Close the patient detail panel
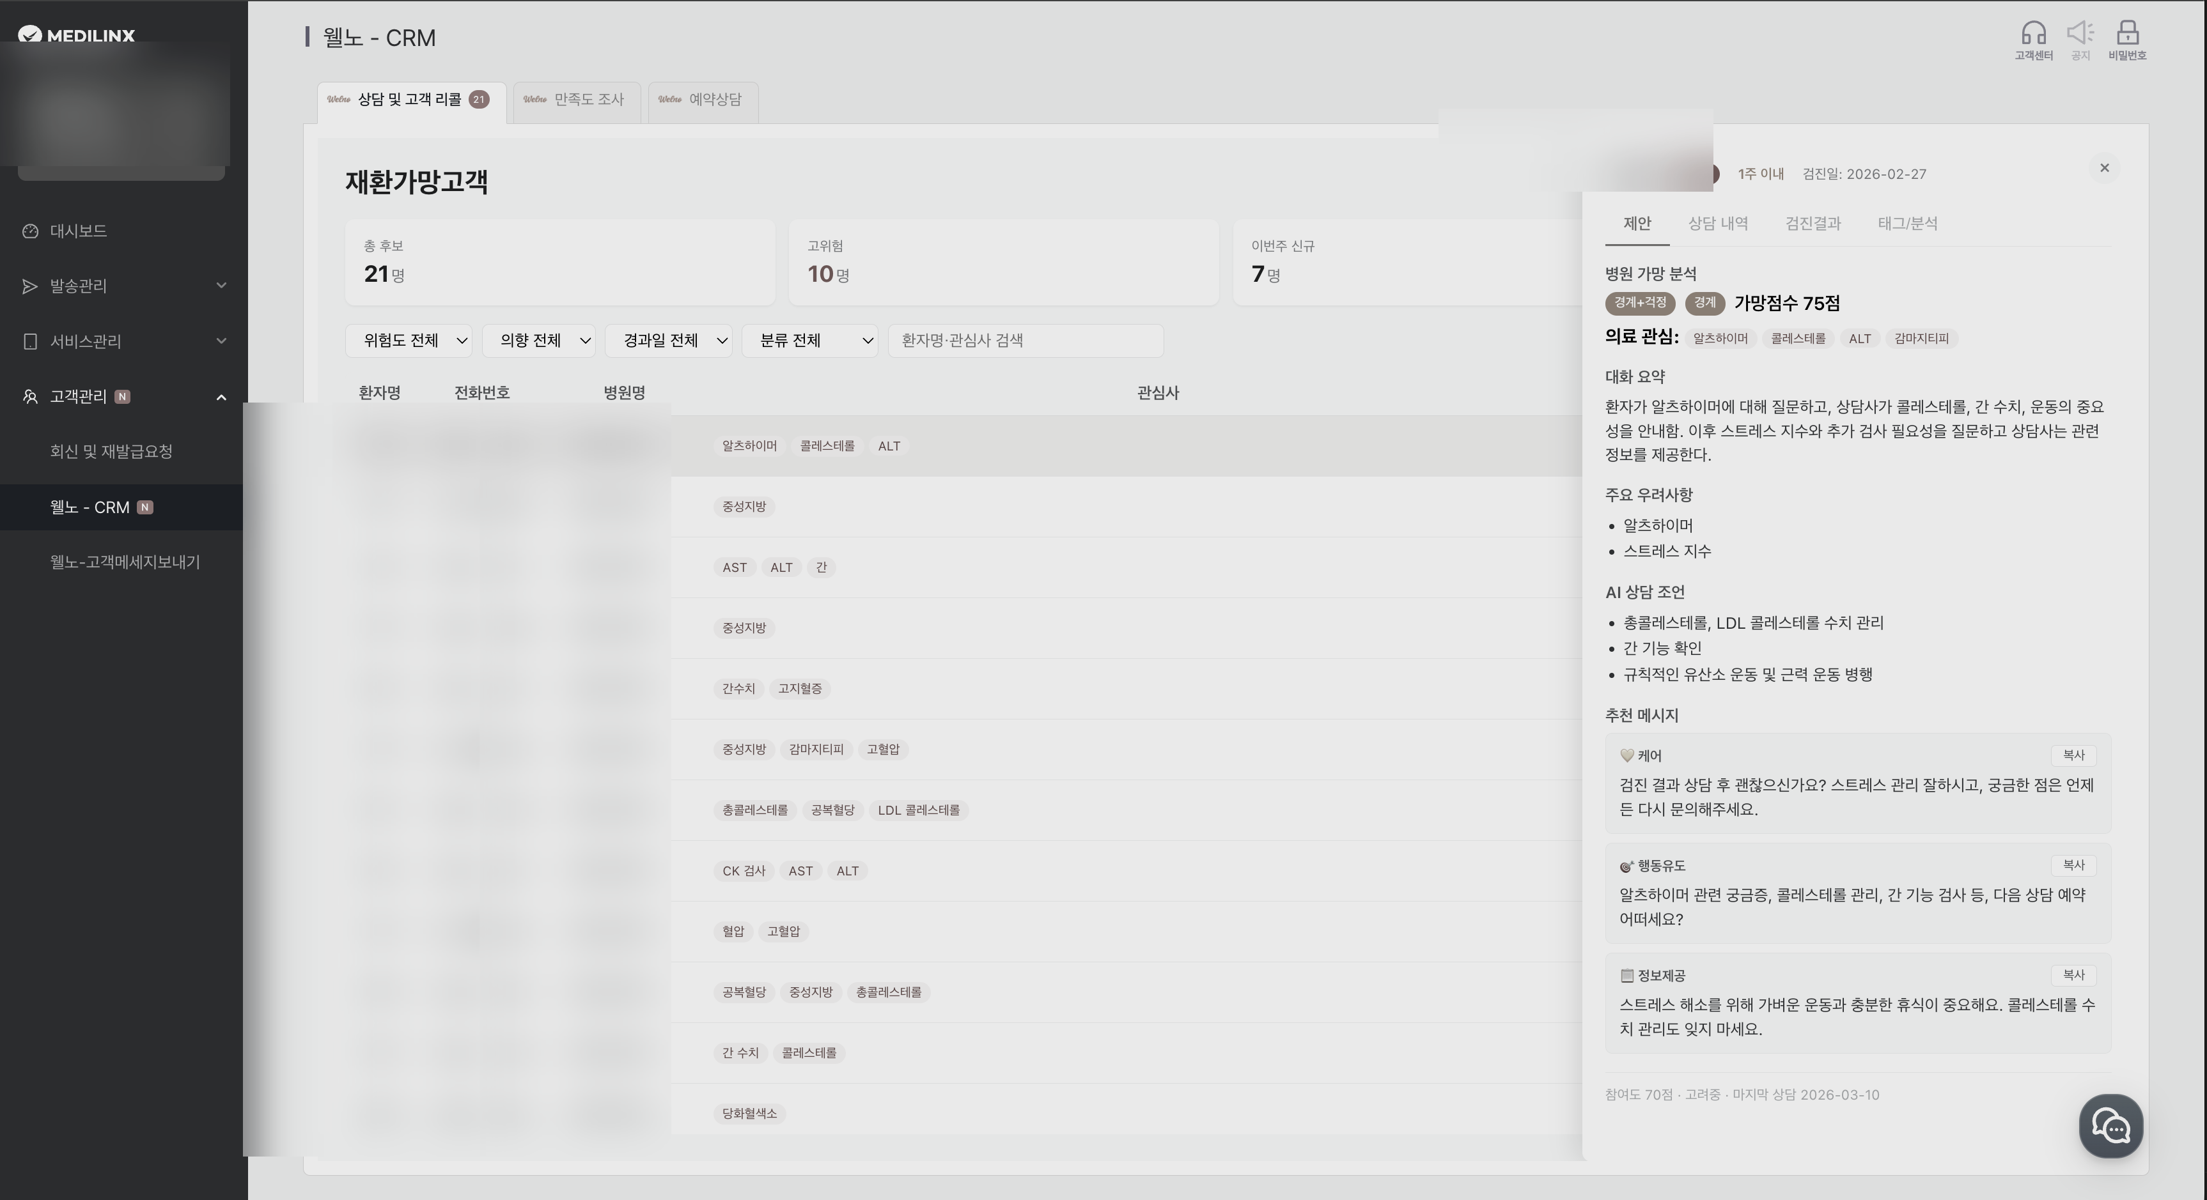 coord(2104,169)
